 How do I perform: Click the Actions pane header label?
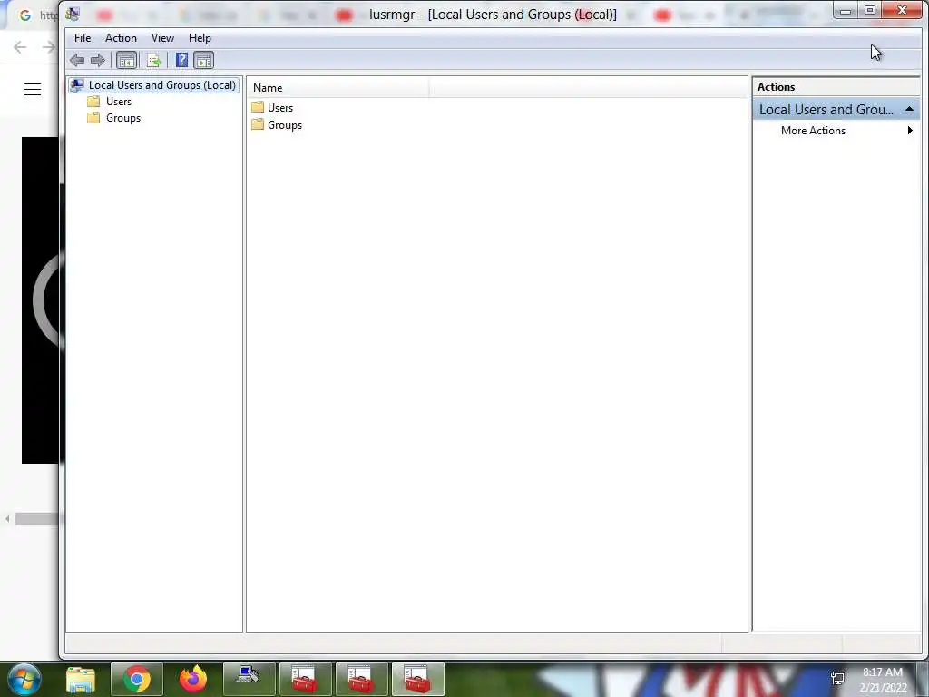click(x=776, y=87)
